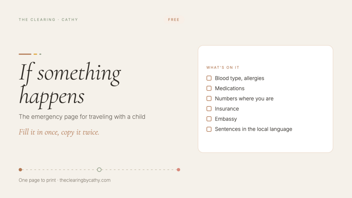Screen dimensions: 352x198
Task: Click the small green accent dot
Action: tap(40, 54)
